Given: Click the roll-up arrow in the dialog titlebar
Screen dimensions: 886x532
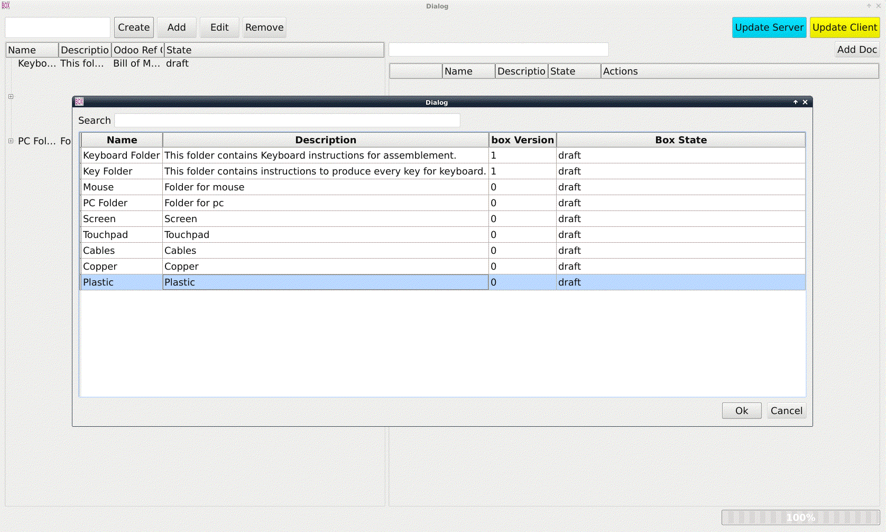Looking at the screenshot, I should [x=795, y=102].
